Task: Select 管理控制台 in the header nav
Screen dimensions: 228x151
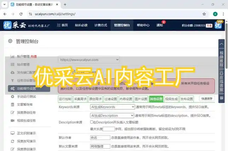Action: 122,25
